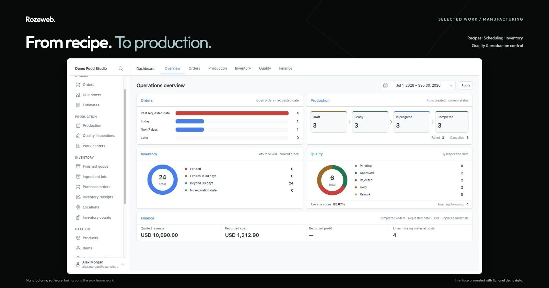Click the Inventory counts clipboard icon
The width and height of the screenshot is (549, 288).
pos(78,218)
